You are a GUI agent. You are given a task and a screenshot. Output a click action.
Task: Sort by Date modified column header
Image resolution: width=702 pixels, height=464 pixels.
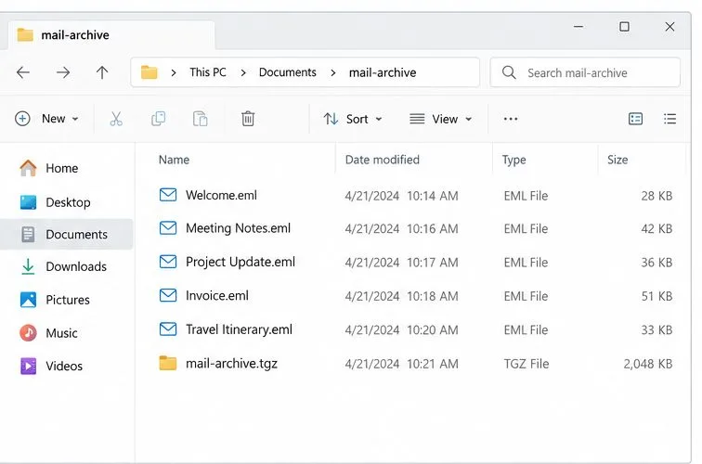tap(383, 160)
